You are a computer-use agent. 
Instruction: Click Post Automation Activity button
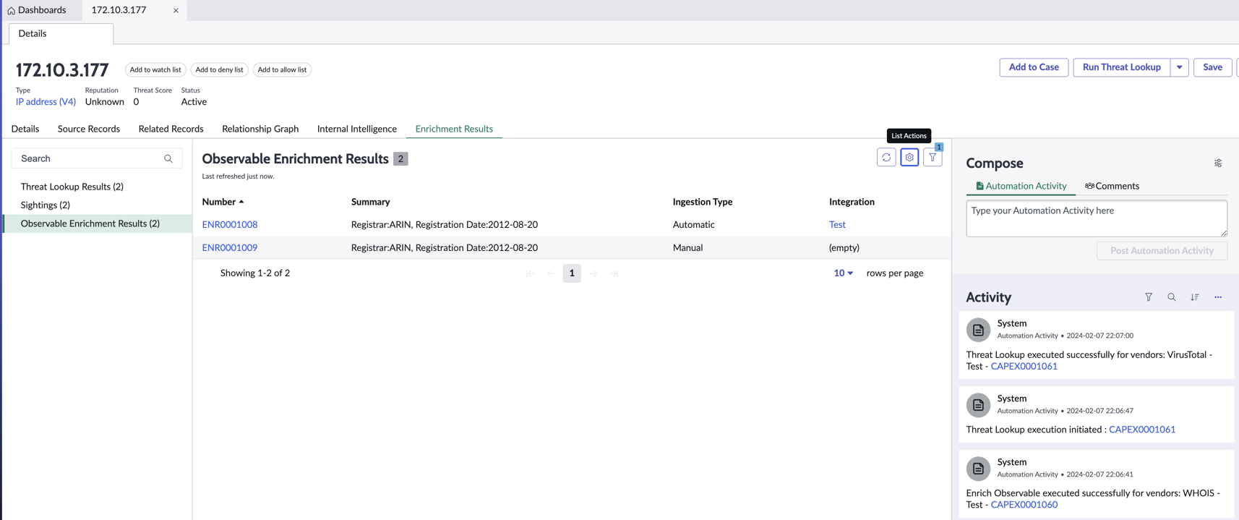pyautogui.click(x=1162, y=250)
